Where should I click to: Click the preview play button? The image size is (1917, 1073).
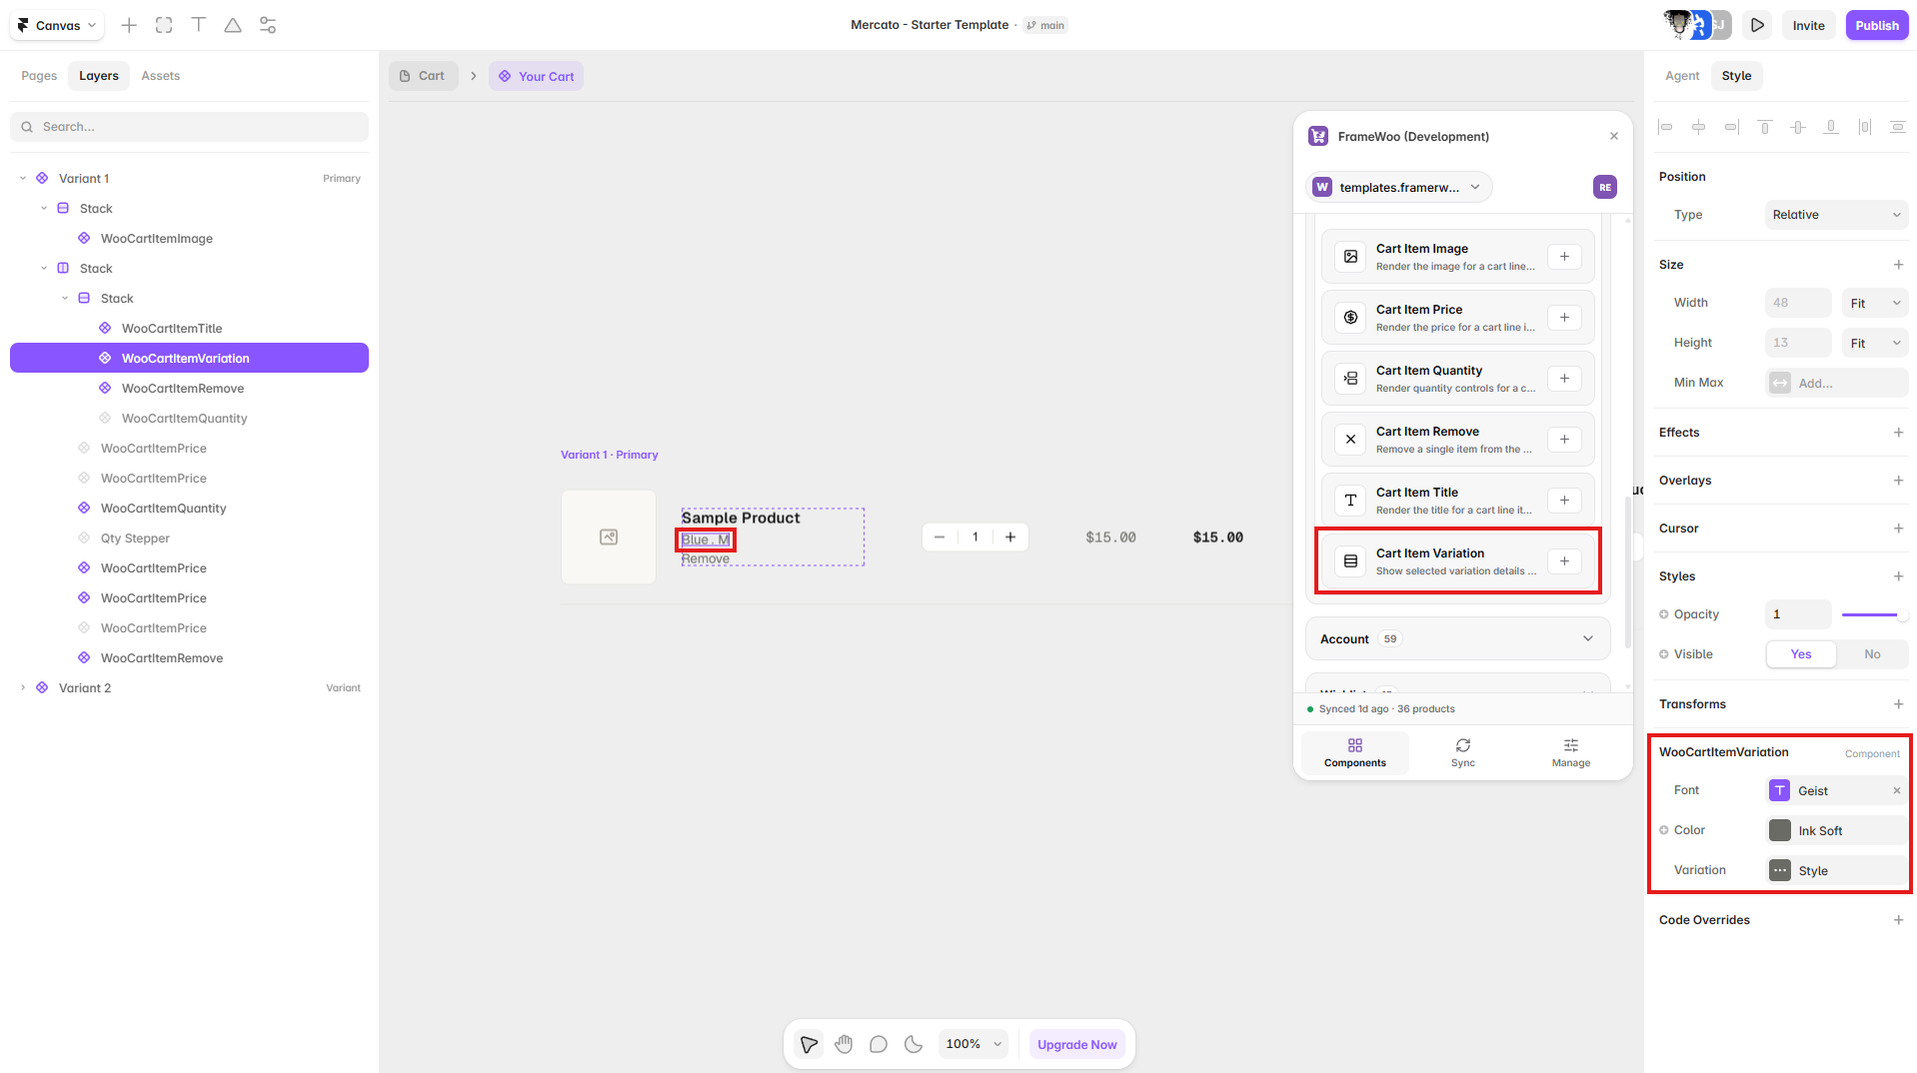point(1757,25)
